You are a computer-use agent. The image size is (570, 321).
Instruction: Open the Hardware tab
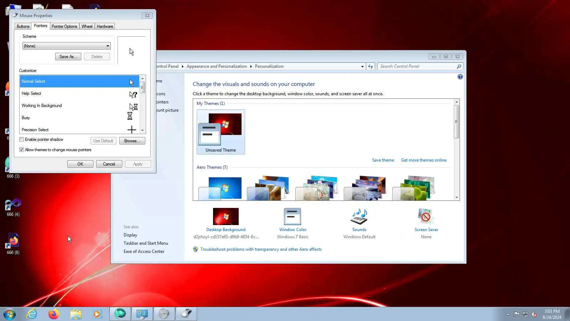[x=105, y=26]
